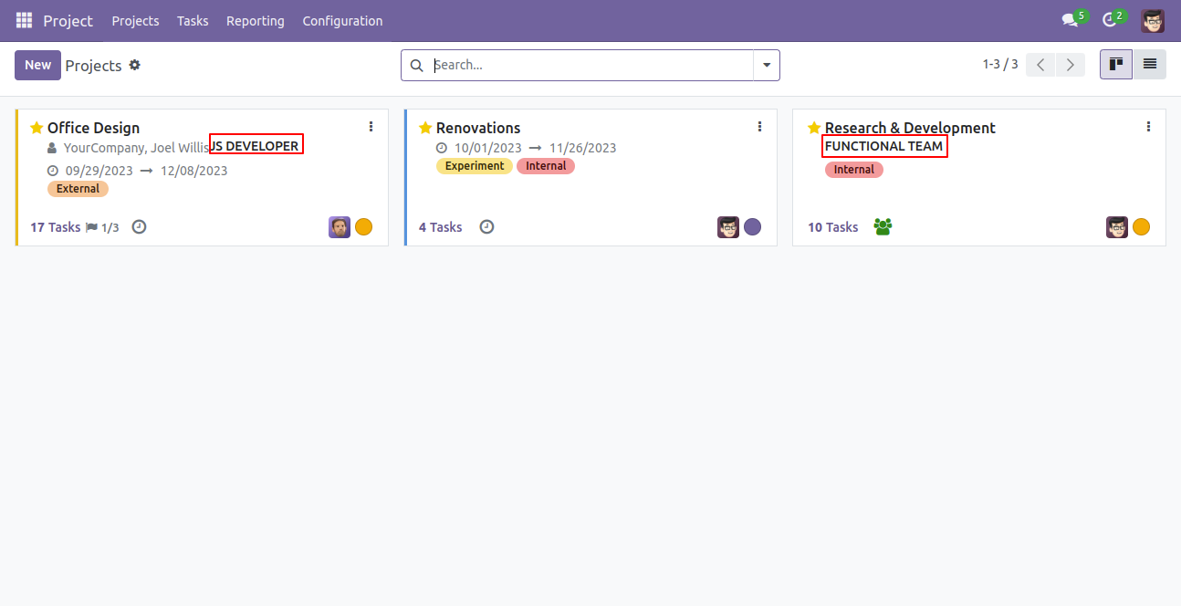The image size is (1181, 606).
Task: Switch to Kanban view
Action: tap(1116, 64)
